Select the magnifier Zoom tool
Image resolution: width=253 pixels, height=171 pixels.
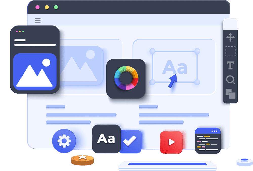(230, 80)
